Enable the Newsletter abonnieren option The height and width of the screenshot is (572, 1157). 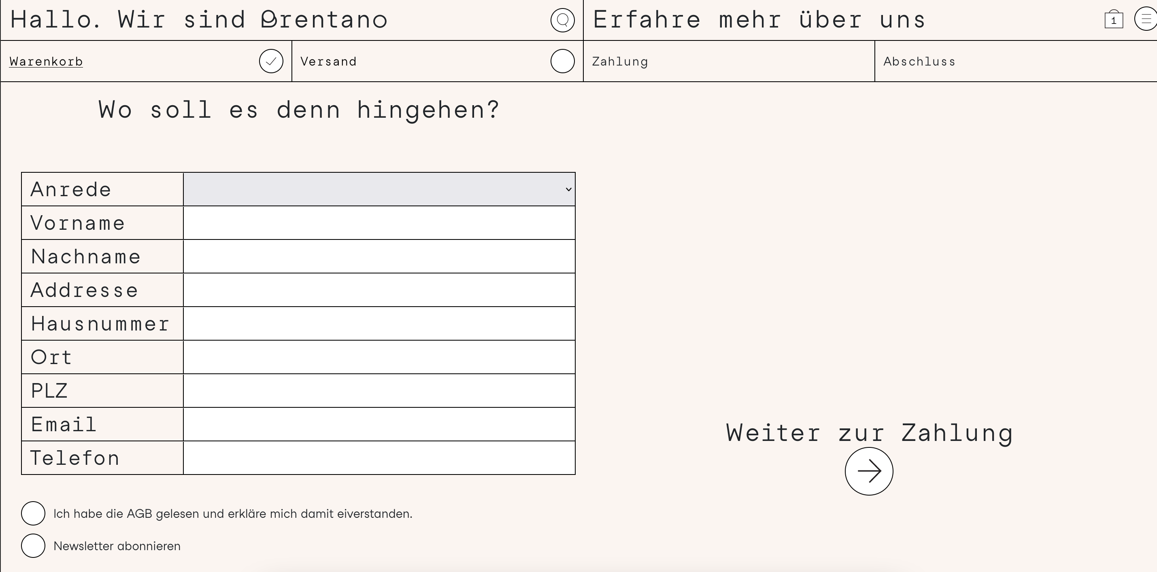point(33,546)
